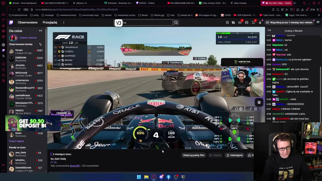
Task: Open CEIDG bookmark
Action: click(x=226, y=15)
